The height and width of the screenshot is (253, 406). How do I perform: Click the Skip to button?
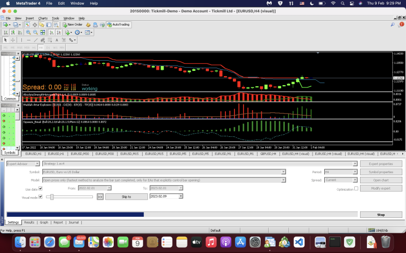[x=127, y=197]
